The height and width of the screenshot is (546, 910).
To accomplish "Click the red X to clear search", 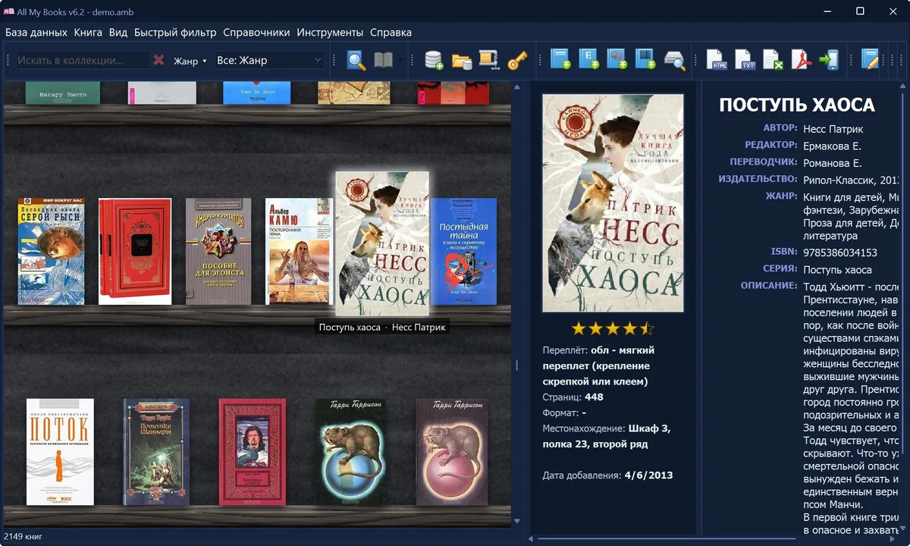I will tap(158, 60).
